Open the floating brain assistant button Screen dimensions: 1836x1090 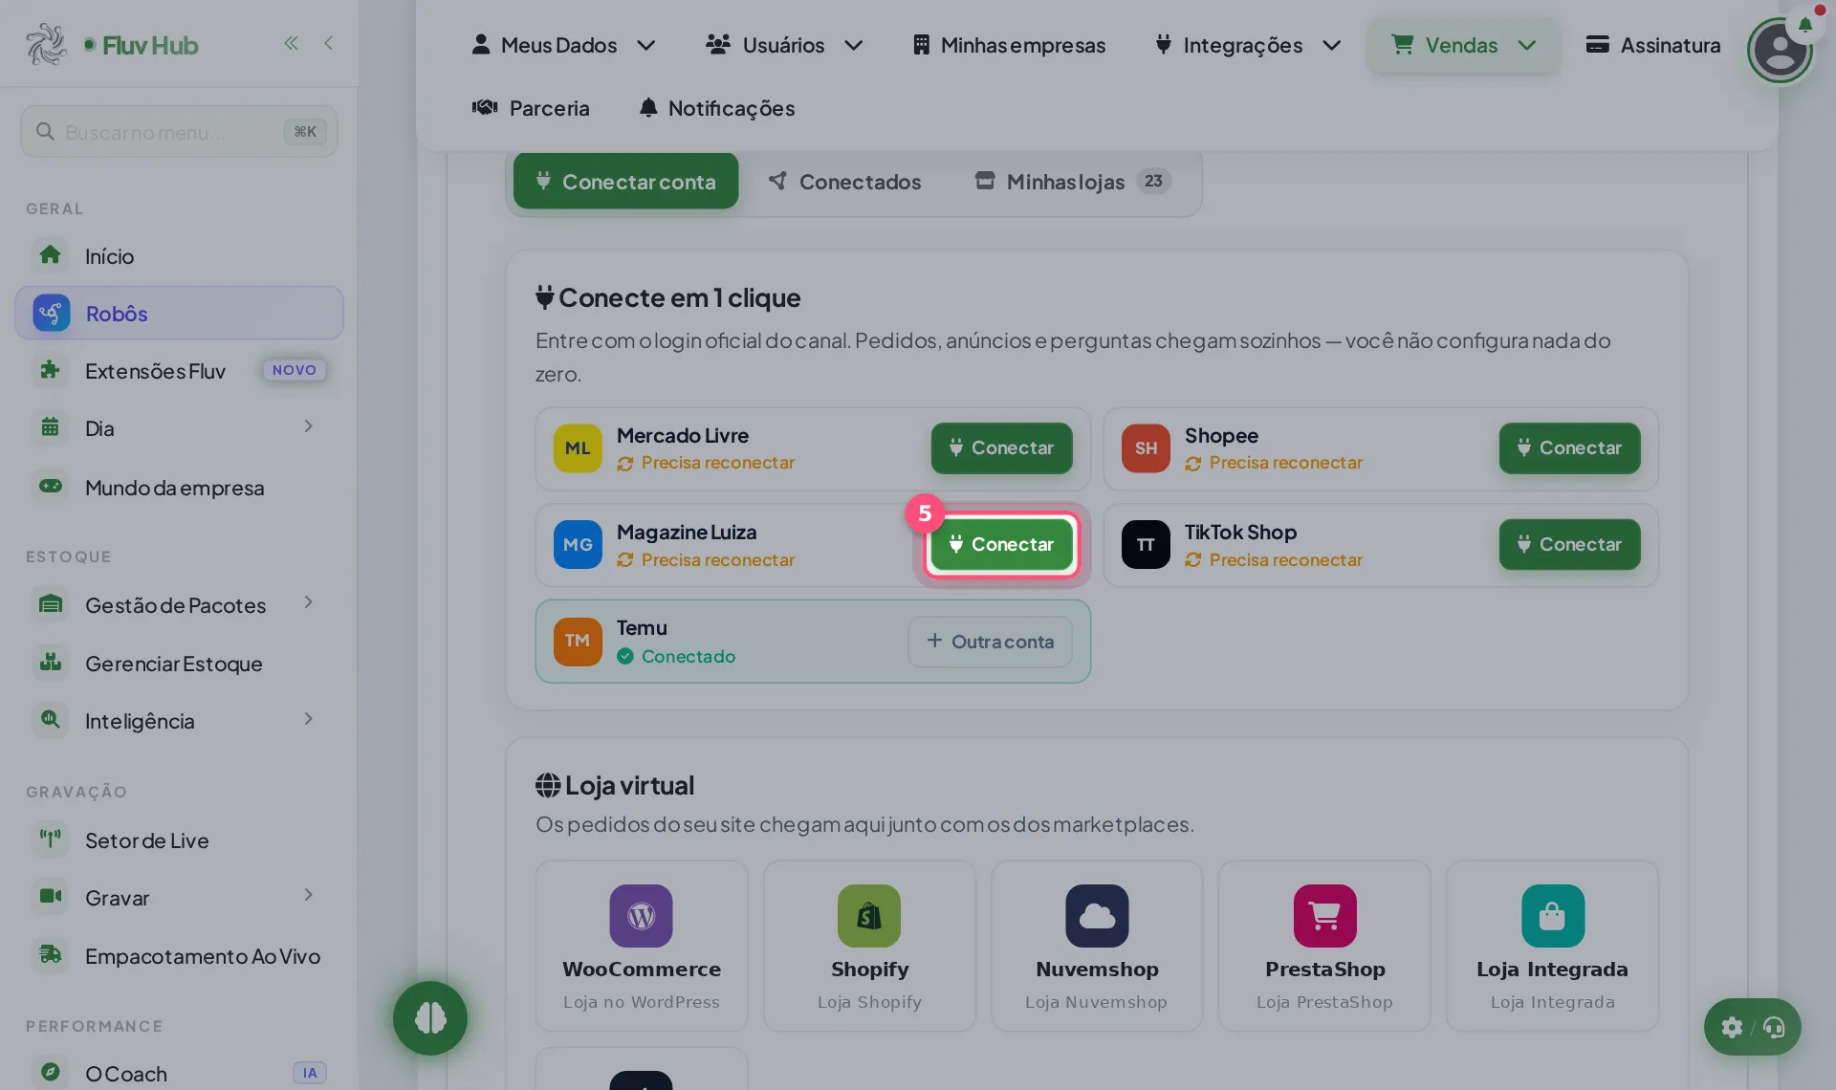click(x=429, y=1018)
